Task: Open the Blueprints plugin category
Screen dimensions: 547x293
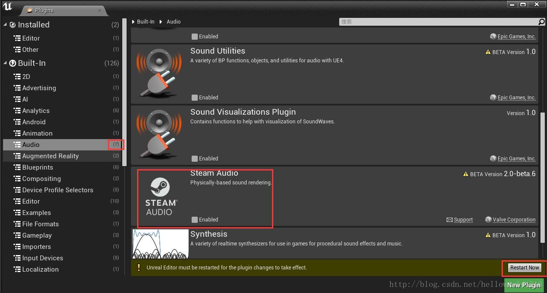Action: pos(62,167)
